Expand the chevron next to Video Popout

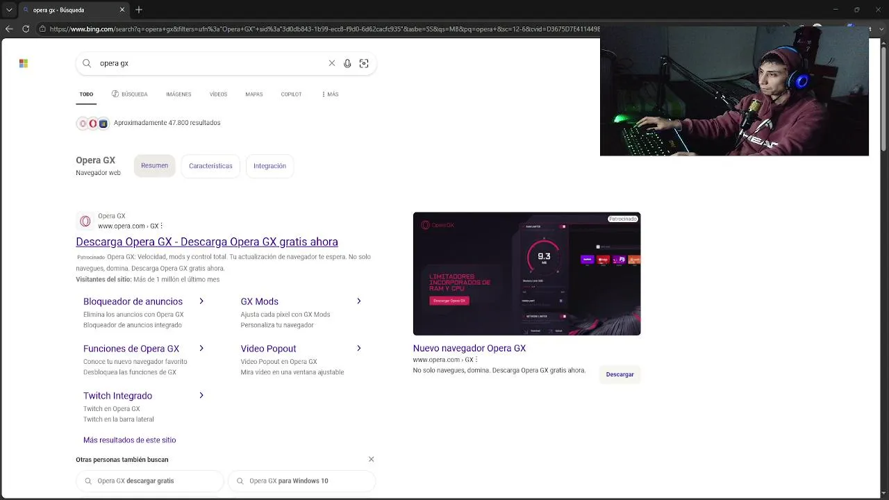(x=358, y=349)
